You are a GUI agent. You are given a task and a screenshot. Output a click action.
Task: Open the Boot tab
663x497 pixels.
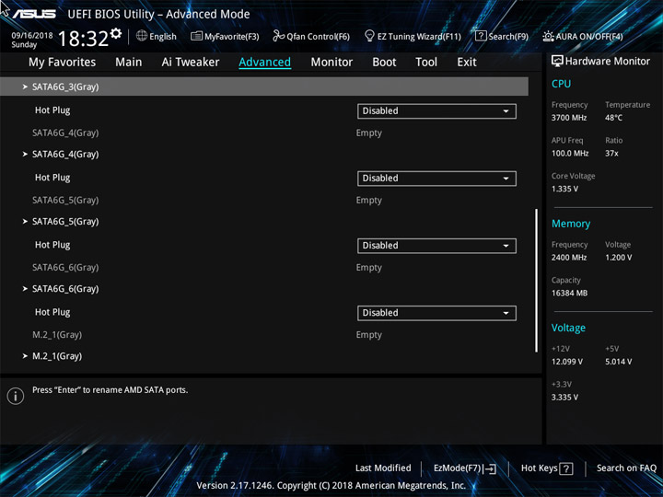(384, 63)
